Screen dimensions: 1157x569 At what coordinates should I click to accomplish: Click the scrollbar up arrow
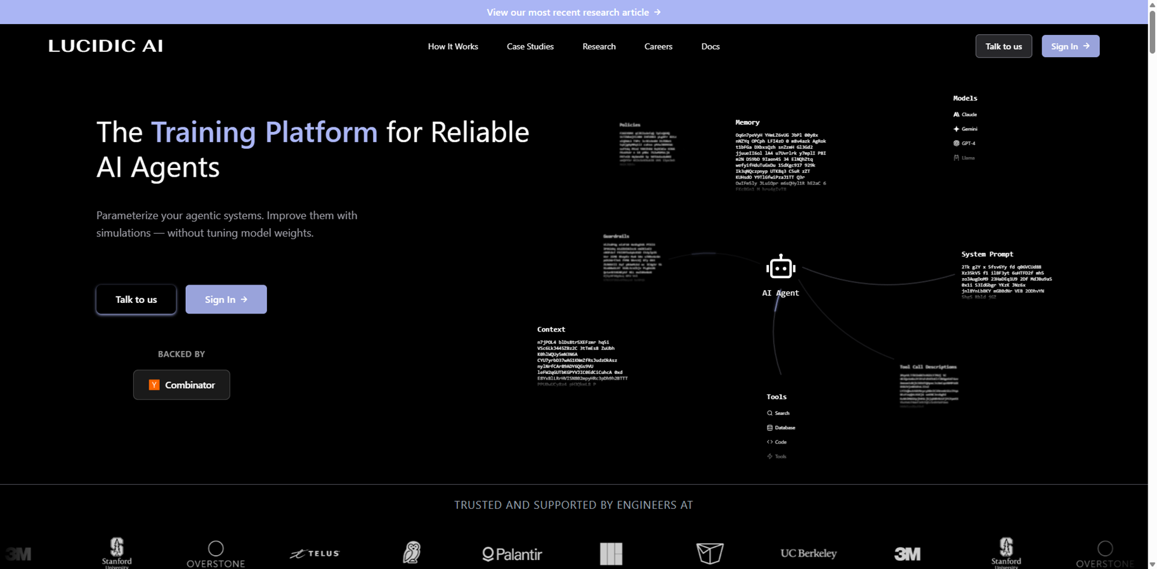[x=1153, y=4]
